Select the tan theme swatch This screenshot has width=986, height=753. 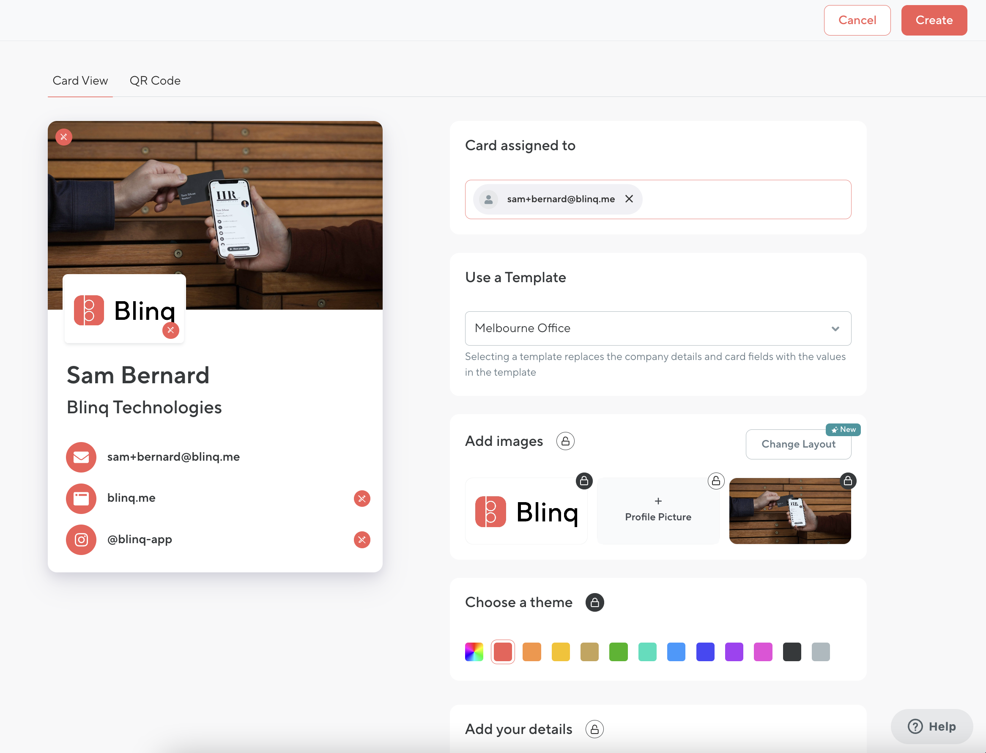point(589,652)
